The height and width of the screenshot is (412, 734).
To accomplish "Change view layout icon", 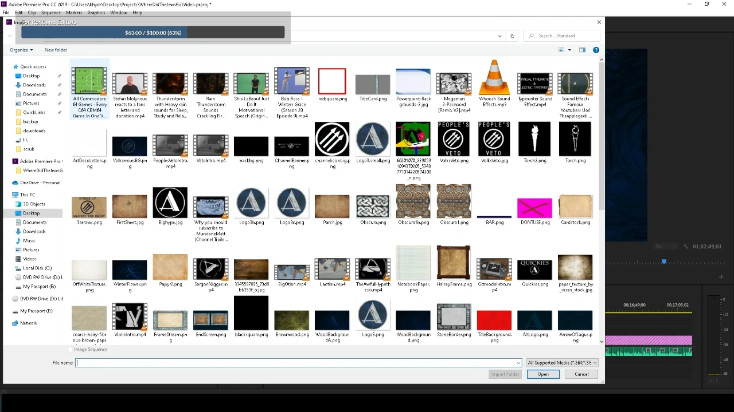I will click(x=561, y=50).
